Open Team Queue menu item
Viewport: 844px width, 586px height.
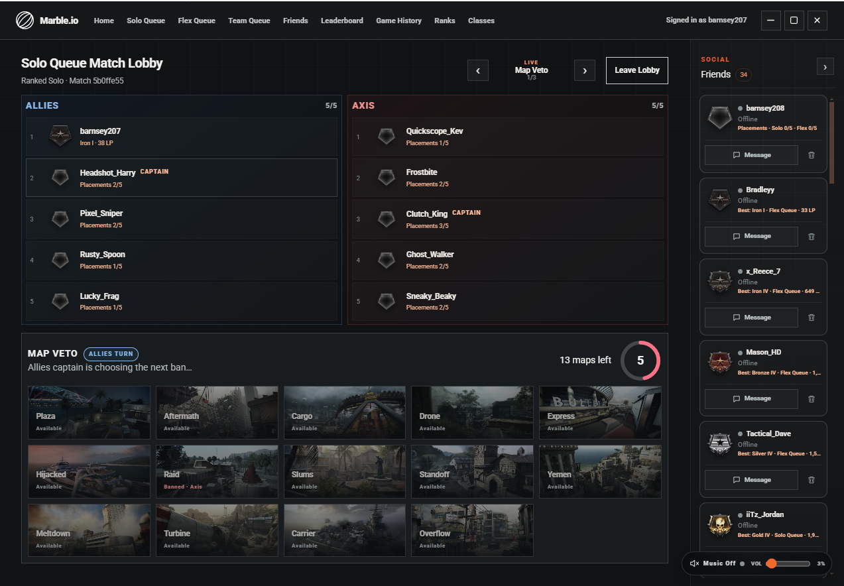tap(249, 21)
